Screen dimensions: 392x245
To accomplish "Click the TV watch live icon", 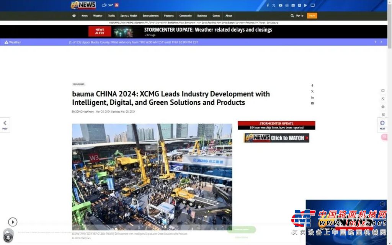I will (312, 5).
